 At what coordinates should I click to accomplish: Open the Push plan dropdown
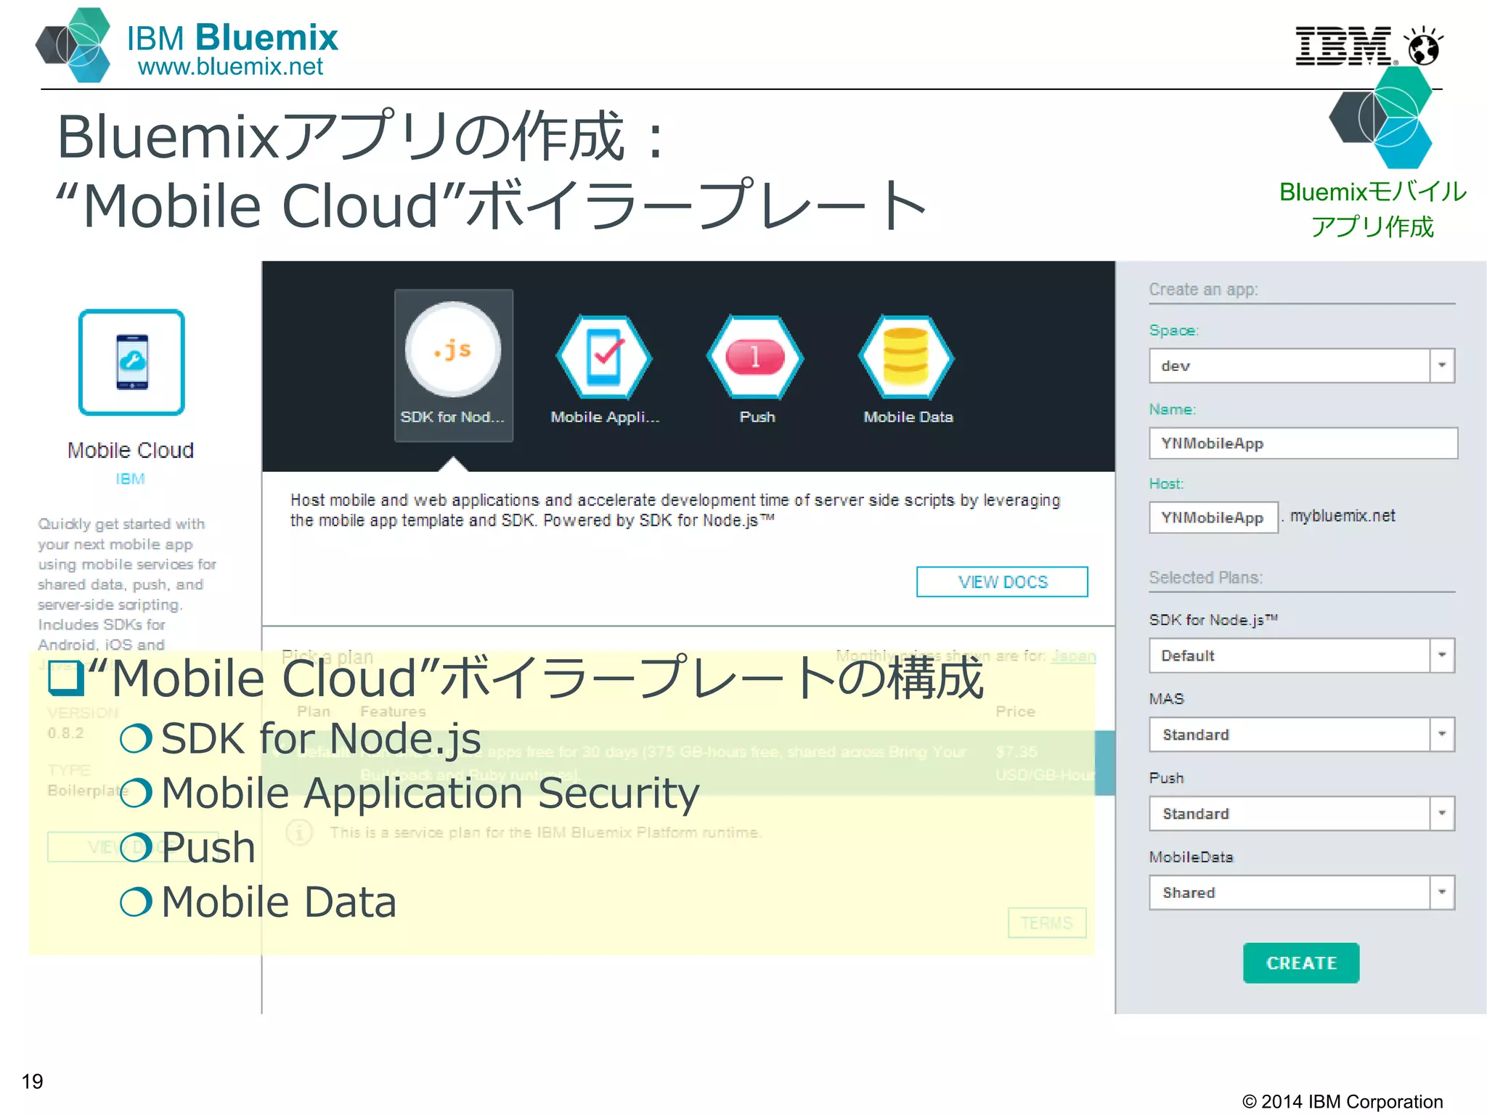tap(1302, 814)
